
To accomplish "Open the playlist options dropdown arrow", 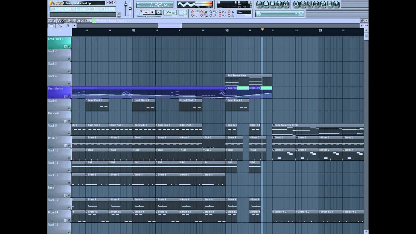I will 50,20.
